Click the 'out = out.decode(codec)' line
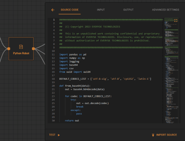Viewport: 185px width, 141px height. point(92,103)
